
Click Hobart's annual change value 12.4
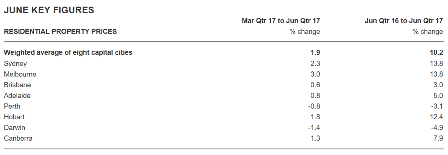coord(437,117)
